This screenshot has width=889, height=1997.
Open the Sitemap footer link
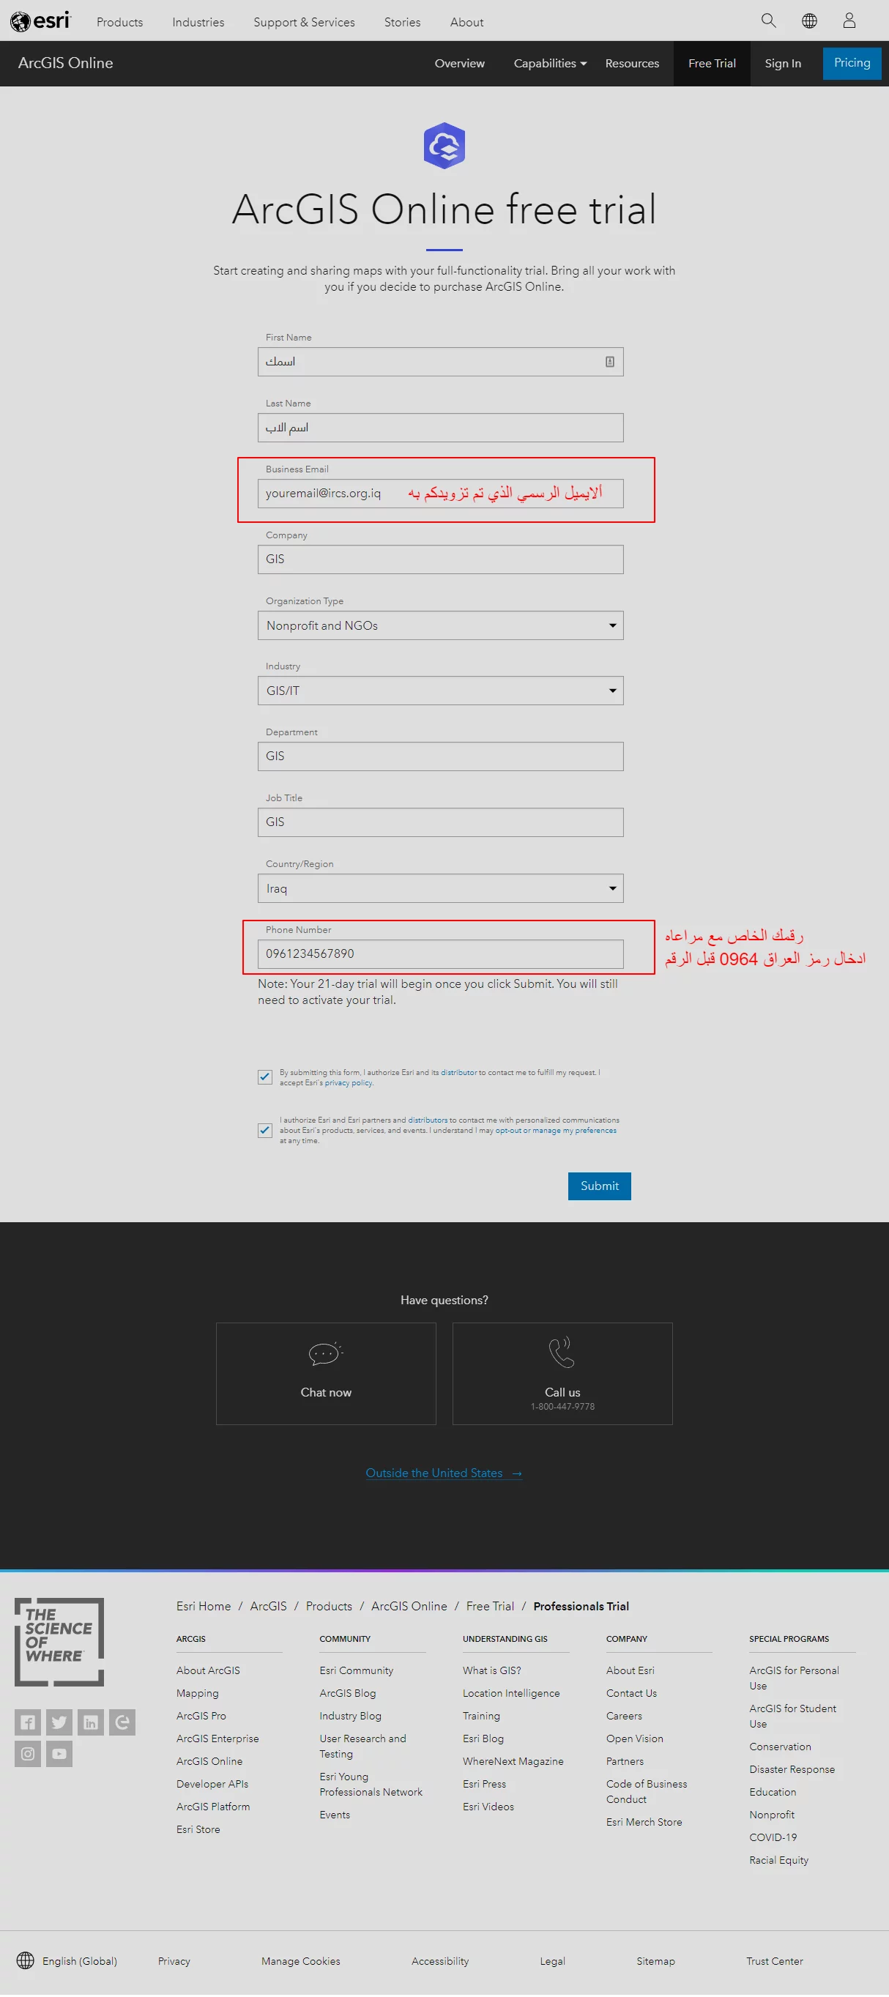pyautogui.click(x=655, y=1962)
